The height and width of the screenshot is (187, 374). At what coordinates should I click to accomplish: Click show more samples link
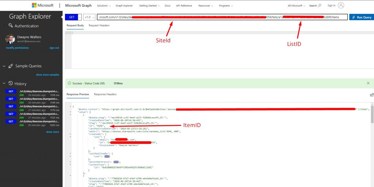click(47, 75)
